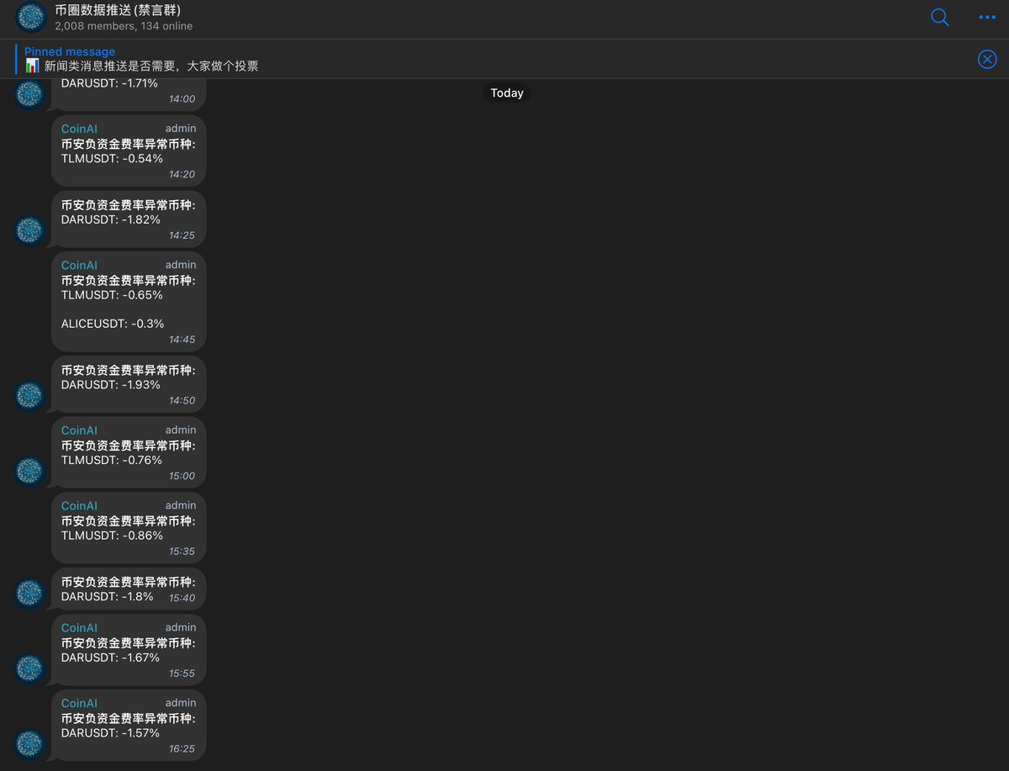Open CoinAI sender name in 15:00 message

click(79, 430)
